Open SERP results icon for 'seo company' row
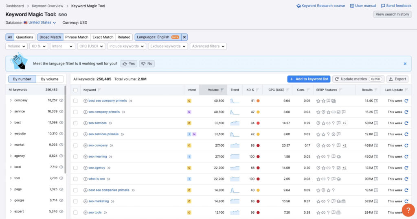The width and height of the screenshot is (417, 219). click(376, 145)
